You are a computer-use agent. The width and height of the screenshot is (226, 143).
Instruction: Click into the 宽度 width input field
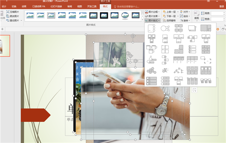tap(217, 19)
